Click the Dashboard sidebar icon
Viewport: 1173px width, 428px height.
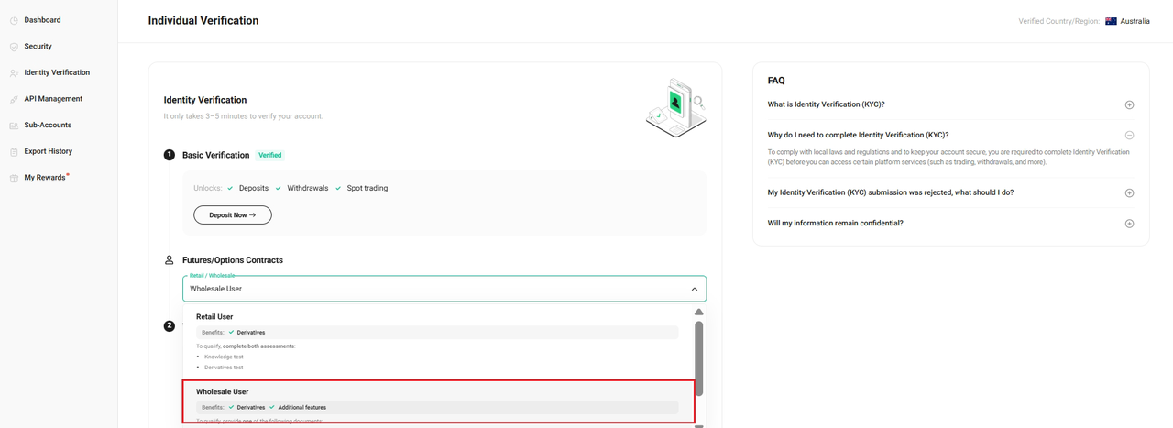pos(14,20)
